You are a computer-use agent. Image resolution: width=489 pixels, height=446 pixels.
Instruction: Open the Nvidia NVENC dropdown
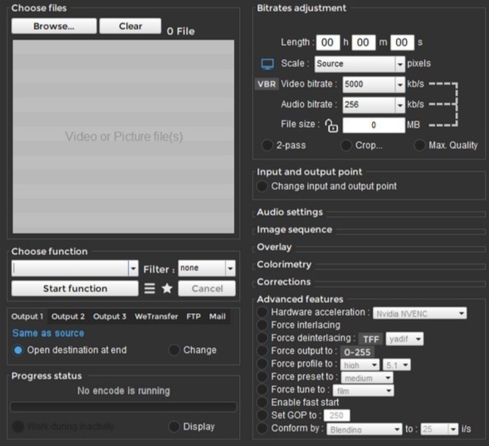[x=420, y=313]
